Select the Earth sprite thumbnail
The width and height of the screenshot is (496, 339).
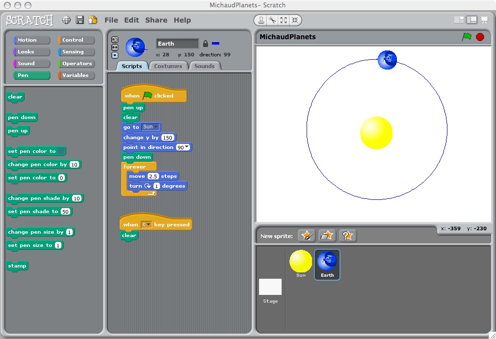[x=327, y=265]
